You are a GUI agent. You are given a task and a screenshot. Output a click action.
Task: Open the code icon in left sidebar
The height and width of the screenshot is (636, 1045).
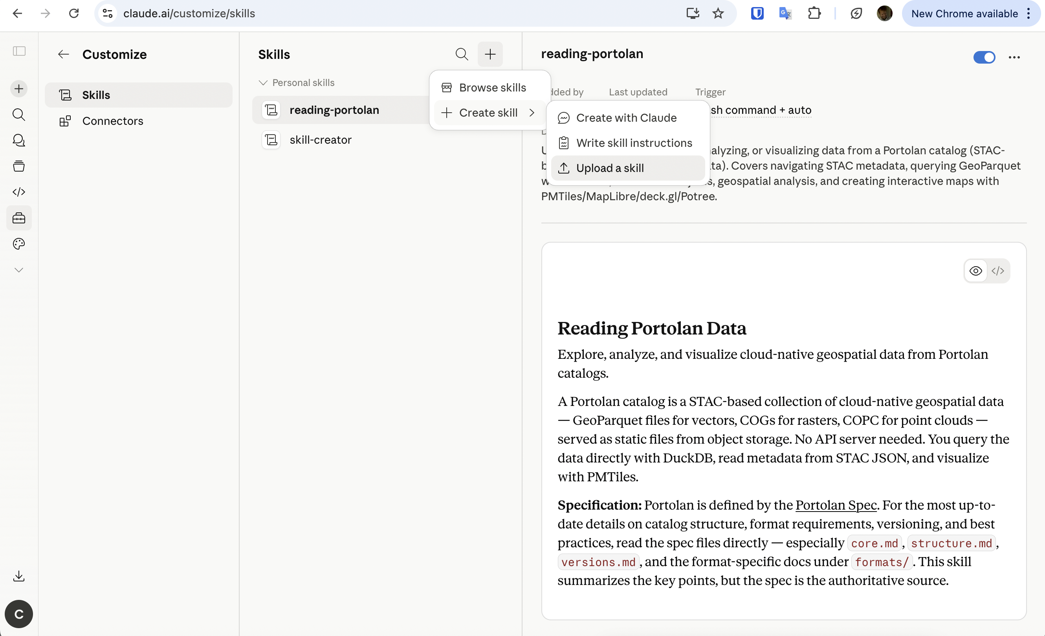tap(19, 192)
